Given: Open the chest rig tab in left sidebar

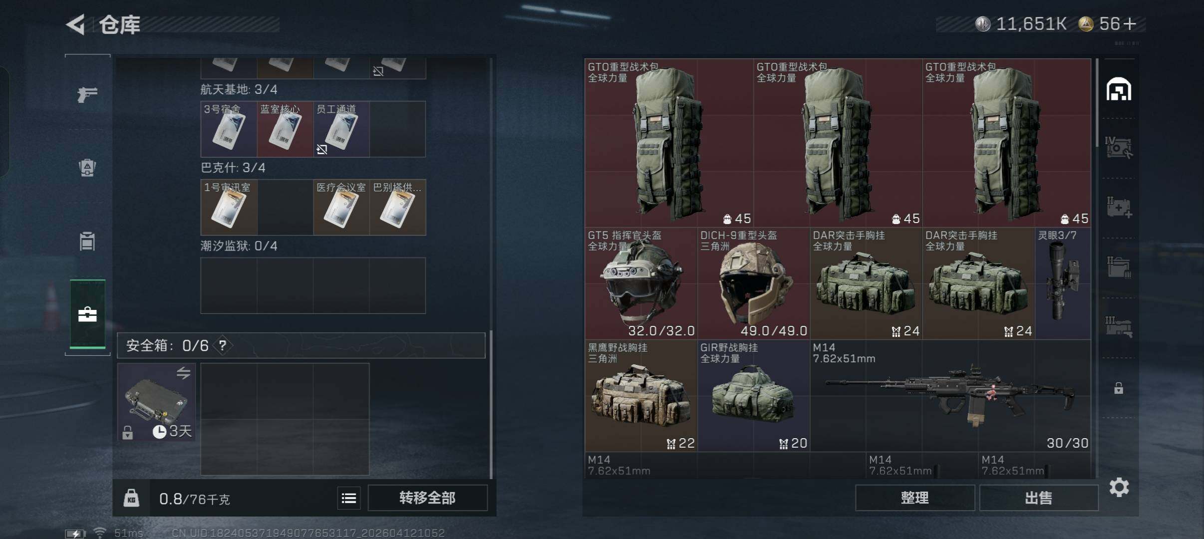Looking at the screenshot, I should coord(87,242).
